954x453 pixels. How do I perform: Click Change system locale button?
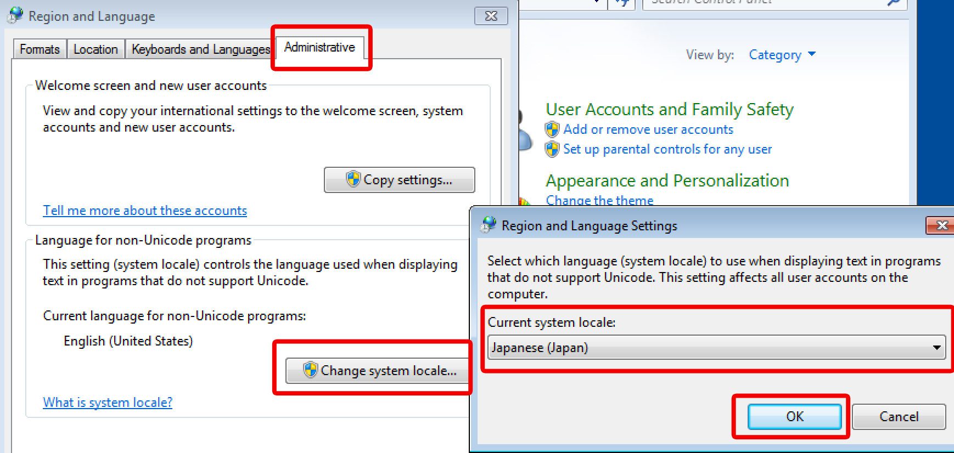(378, 371)
